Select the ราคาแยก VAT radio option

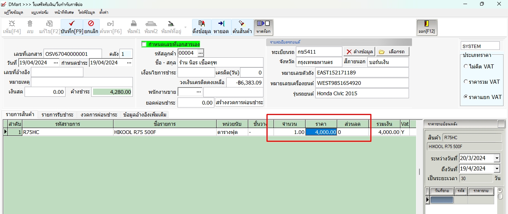(x=466, y=97)
